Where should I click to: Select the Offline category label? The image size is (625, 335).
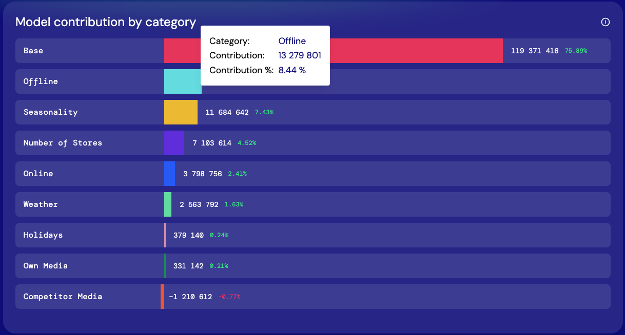tap(41, 81)
